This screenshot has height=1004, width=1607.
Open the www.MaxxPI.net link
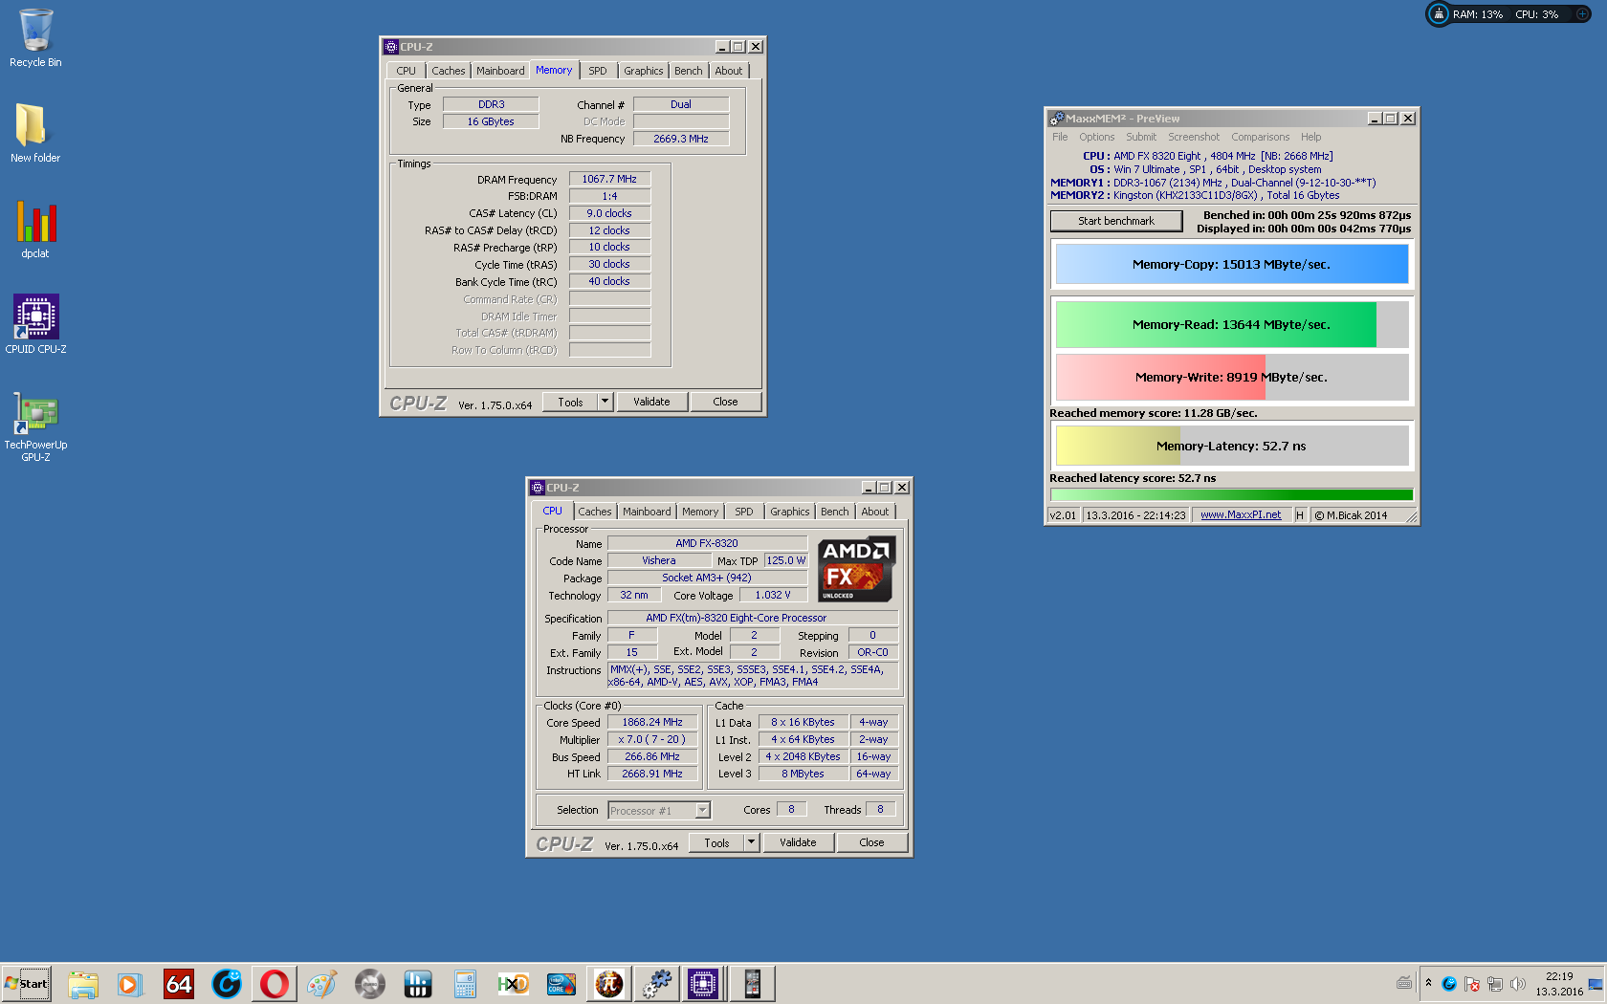click(x=1241, y=514)
